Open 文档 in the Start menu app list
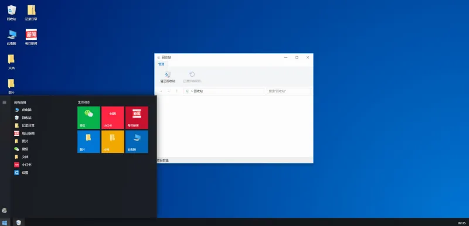 (x=22, y=157)
